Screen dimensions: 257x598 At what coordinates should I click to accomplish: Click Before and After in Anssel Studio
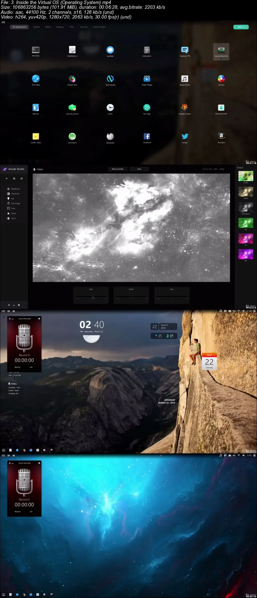(118, 169)
